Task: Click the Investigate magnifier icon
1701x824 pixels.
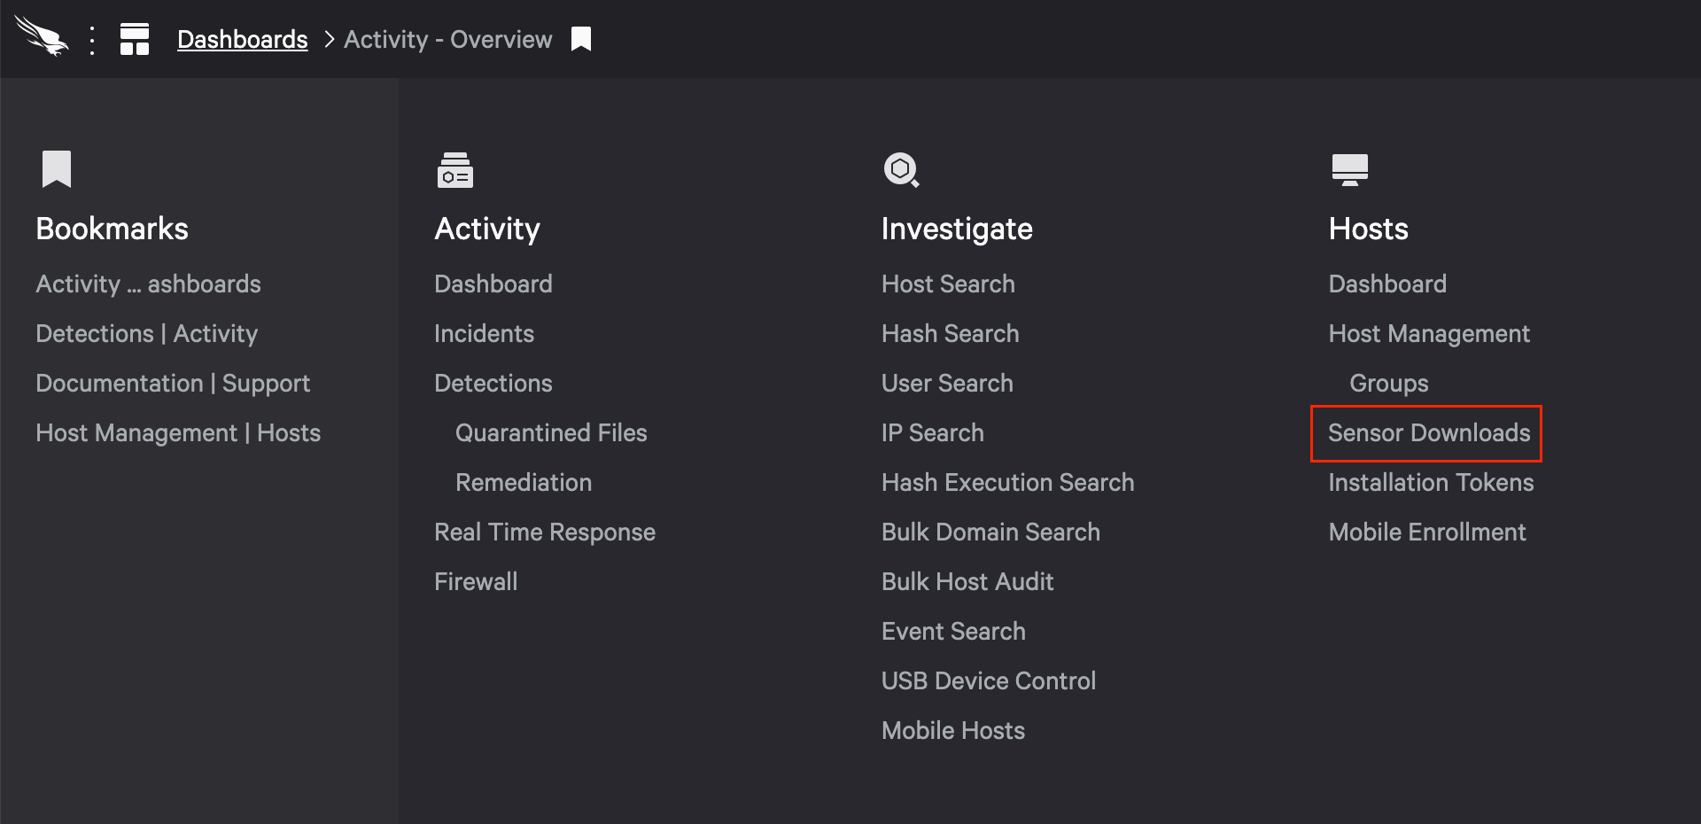Action: pyautogui.click(x=901, y=169)
